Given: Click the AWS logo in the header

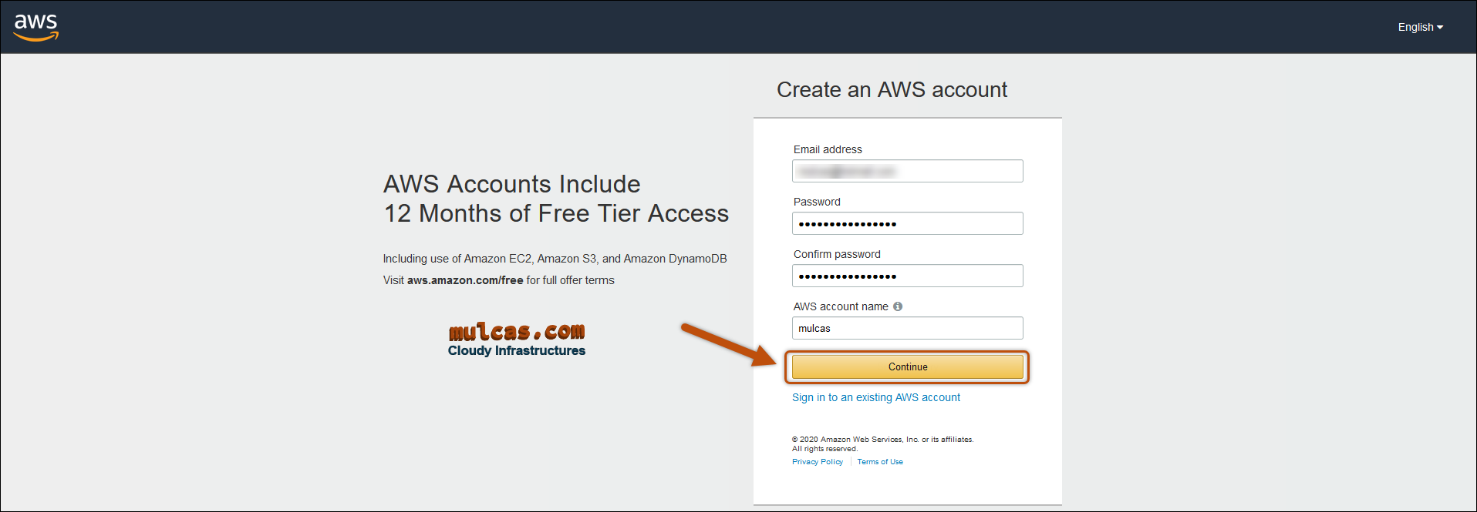Looking at the screenshot, I should point(35,26).
